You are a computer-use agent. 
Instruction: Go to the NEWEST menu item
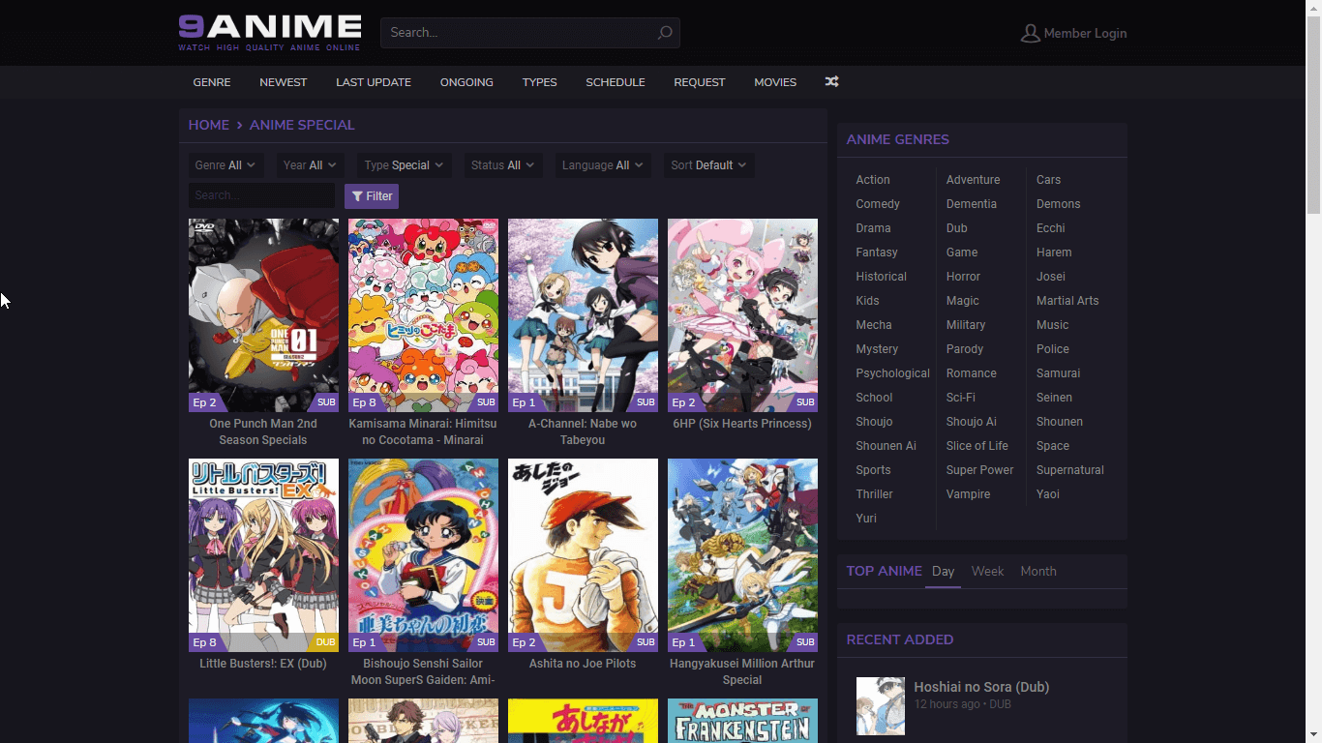coord(284,82)
